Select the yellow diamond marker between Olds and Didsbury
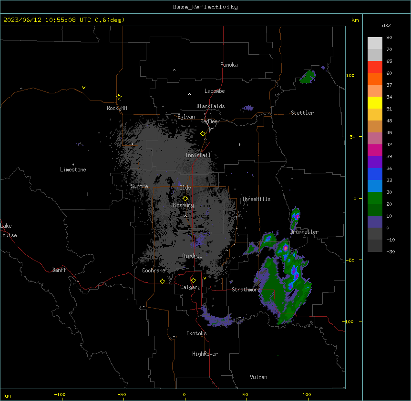The width and height of the screenshot is (411, 401). click(185, 199)
